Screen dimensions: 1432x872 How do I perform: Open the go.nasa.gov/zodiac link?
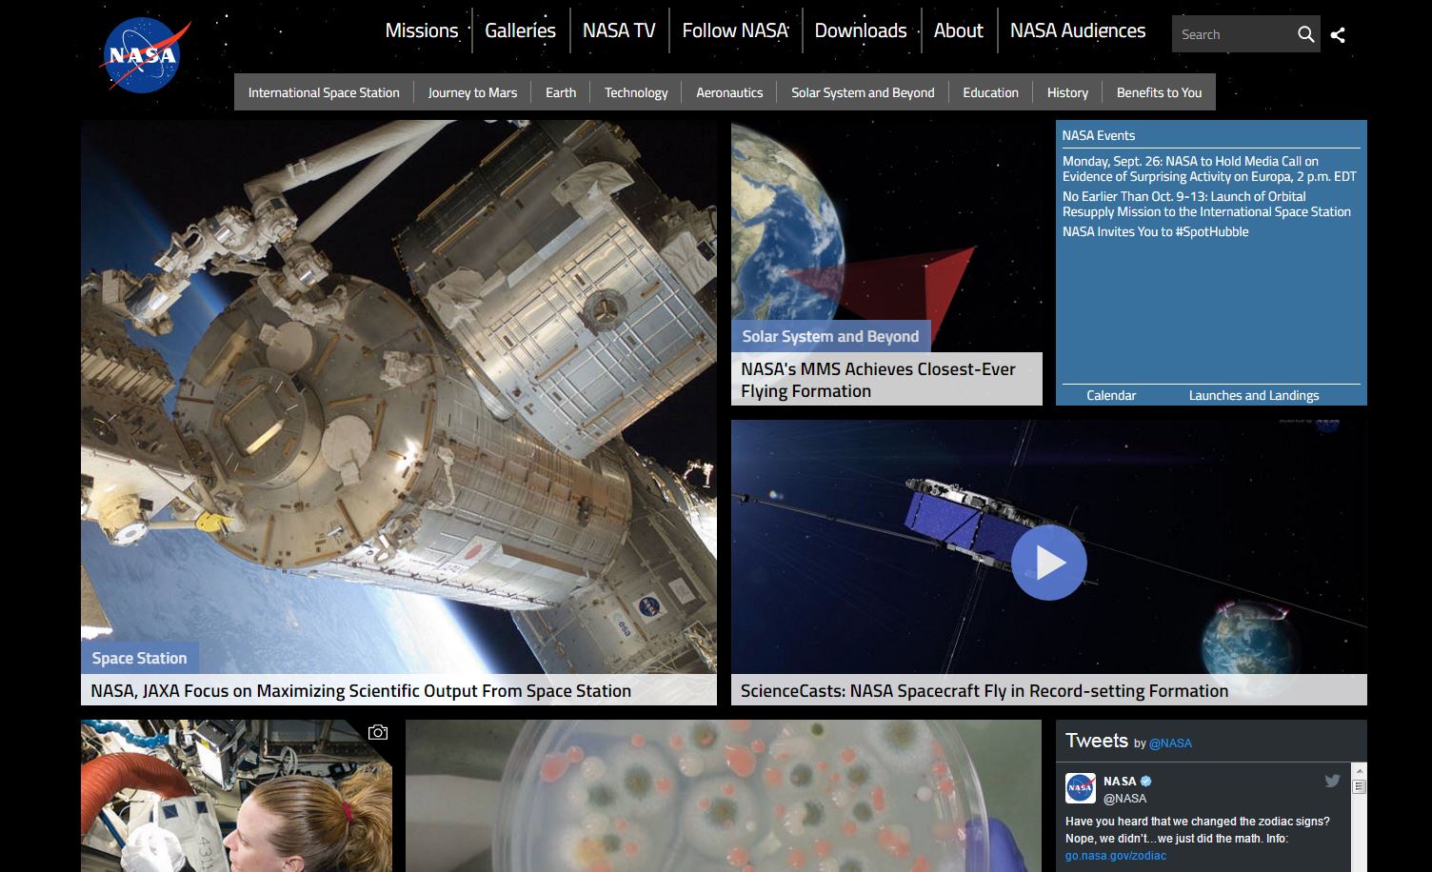point(1116,856)
